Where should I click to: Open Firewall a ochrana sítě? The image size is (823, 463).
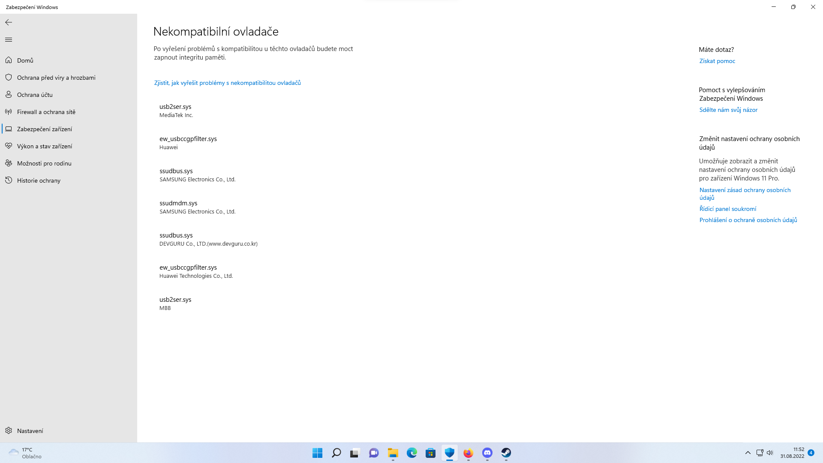(46, 112)
